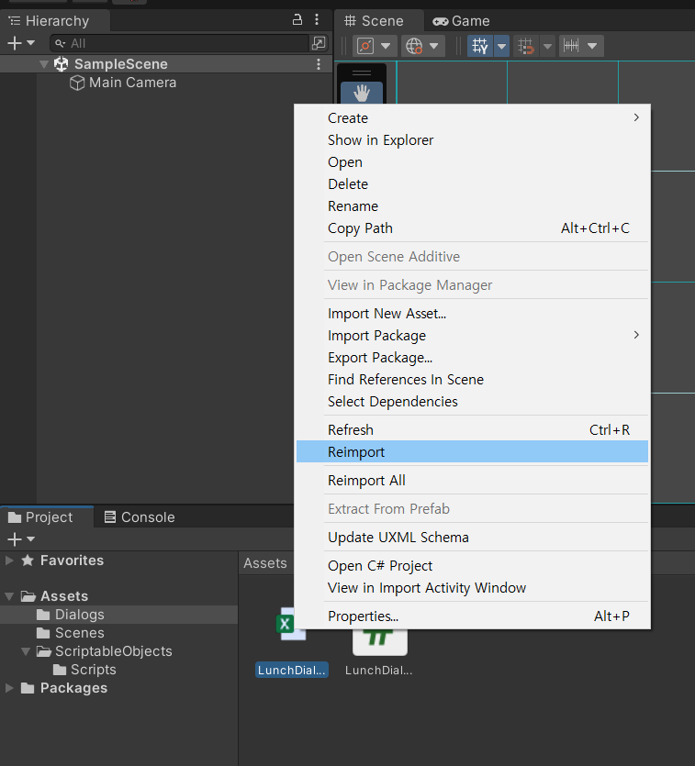Focus the Hierarchy search field
Screen dimensions: 695x766
click(179, 43)
